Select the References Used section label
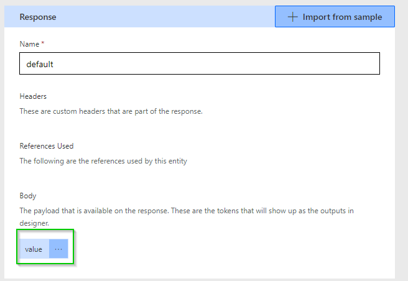 [47, 146]
